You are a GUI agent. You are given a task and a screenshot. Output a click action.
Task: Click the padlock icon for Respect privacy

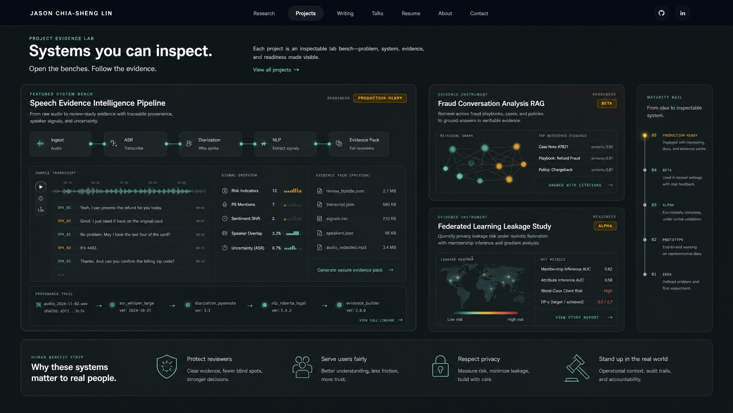point(440,366)
